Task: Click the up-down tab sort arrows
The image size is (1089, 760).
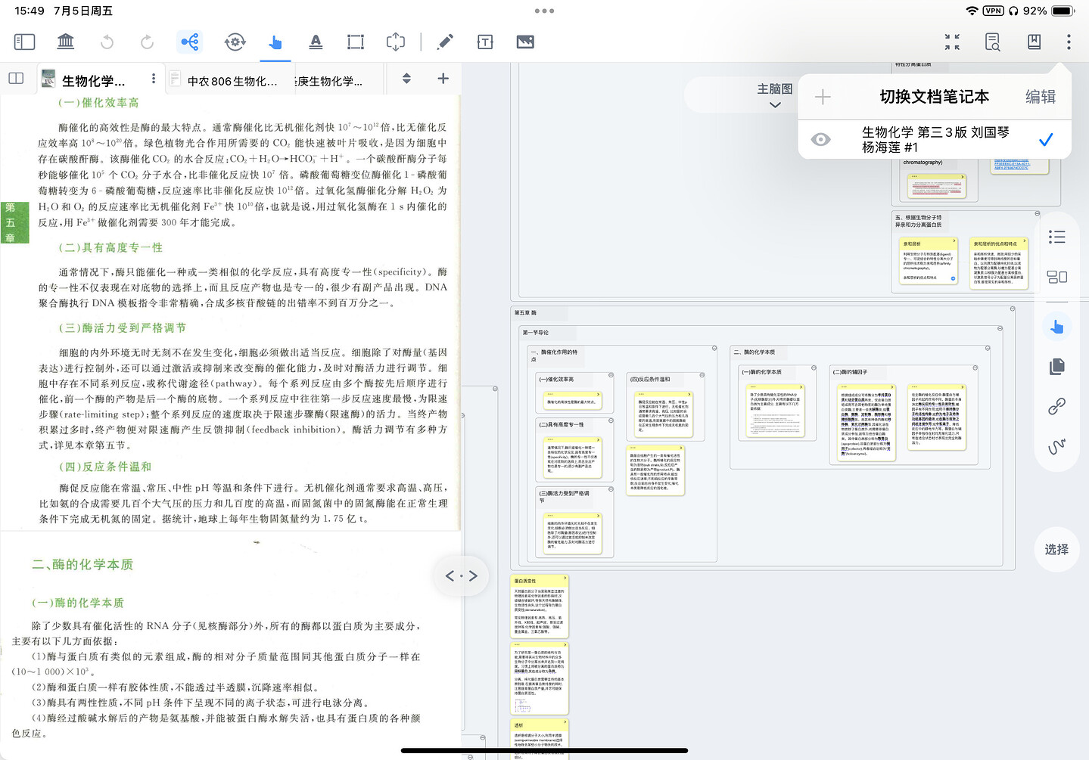Action: click(x=406, y=79)
